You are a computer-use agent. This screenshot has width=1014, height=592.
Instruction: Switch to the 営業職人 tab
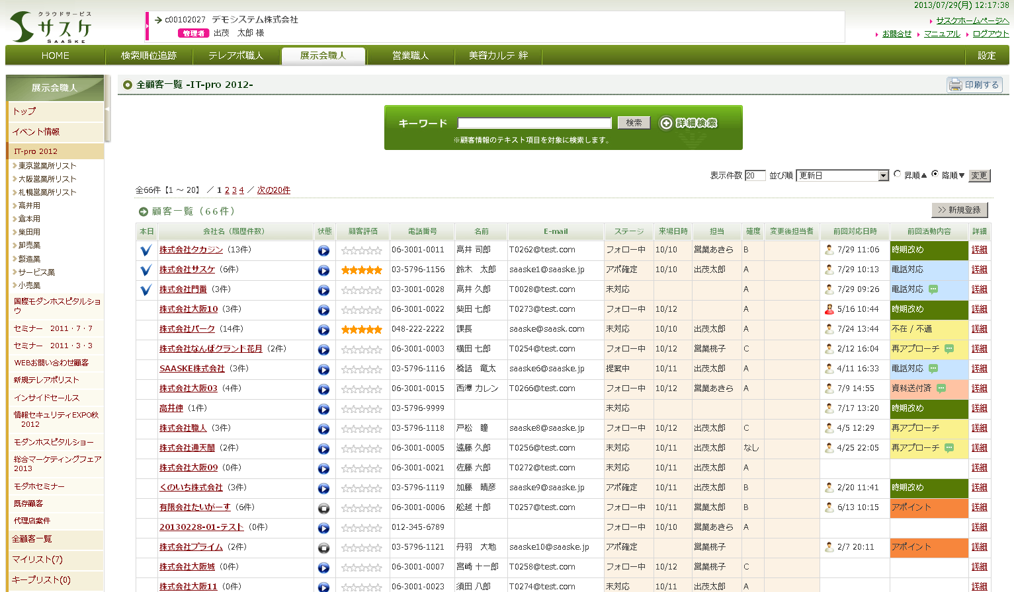[x=410, y=55]
